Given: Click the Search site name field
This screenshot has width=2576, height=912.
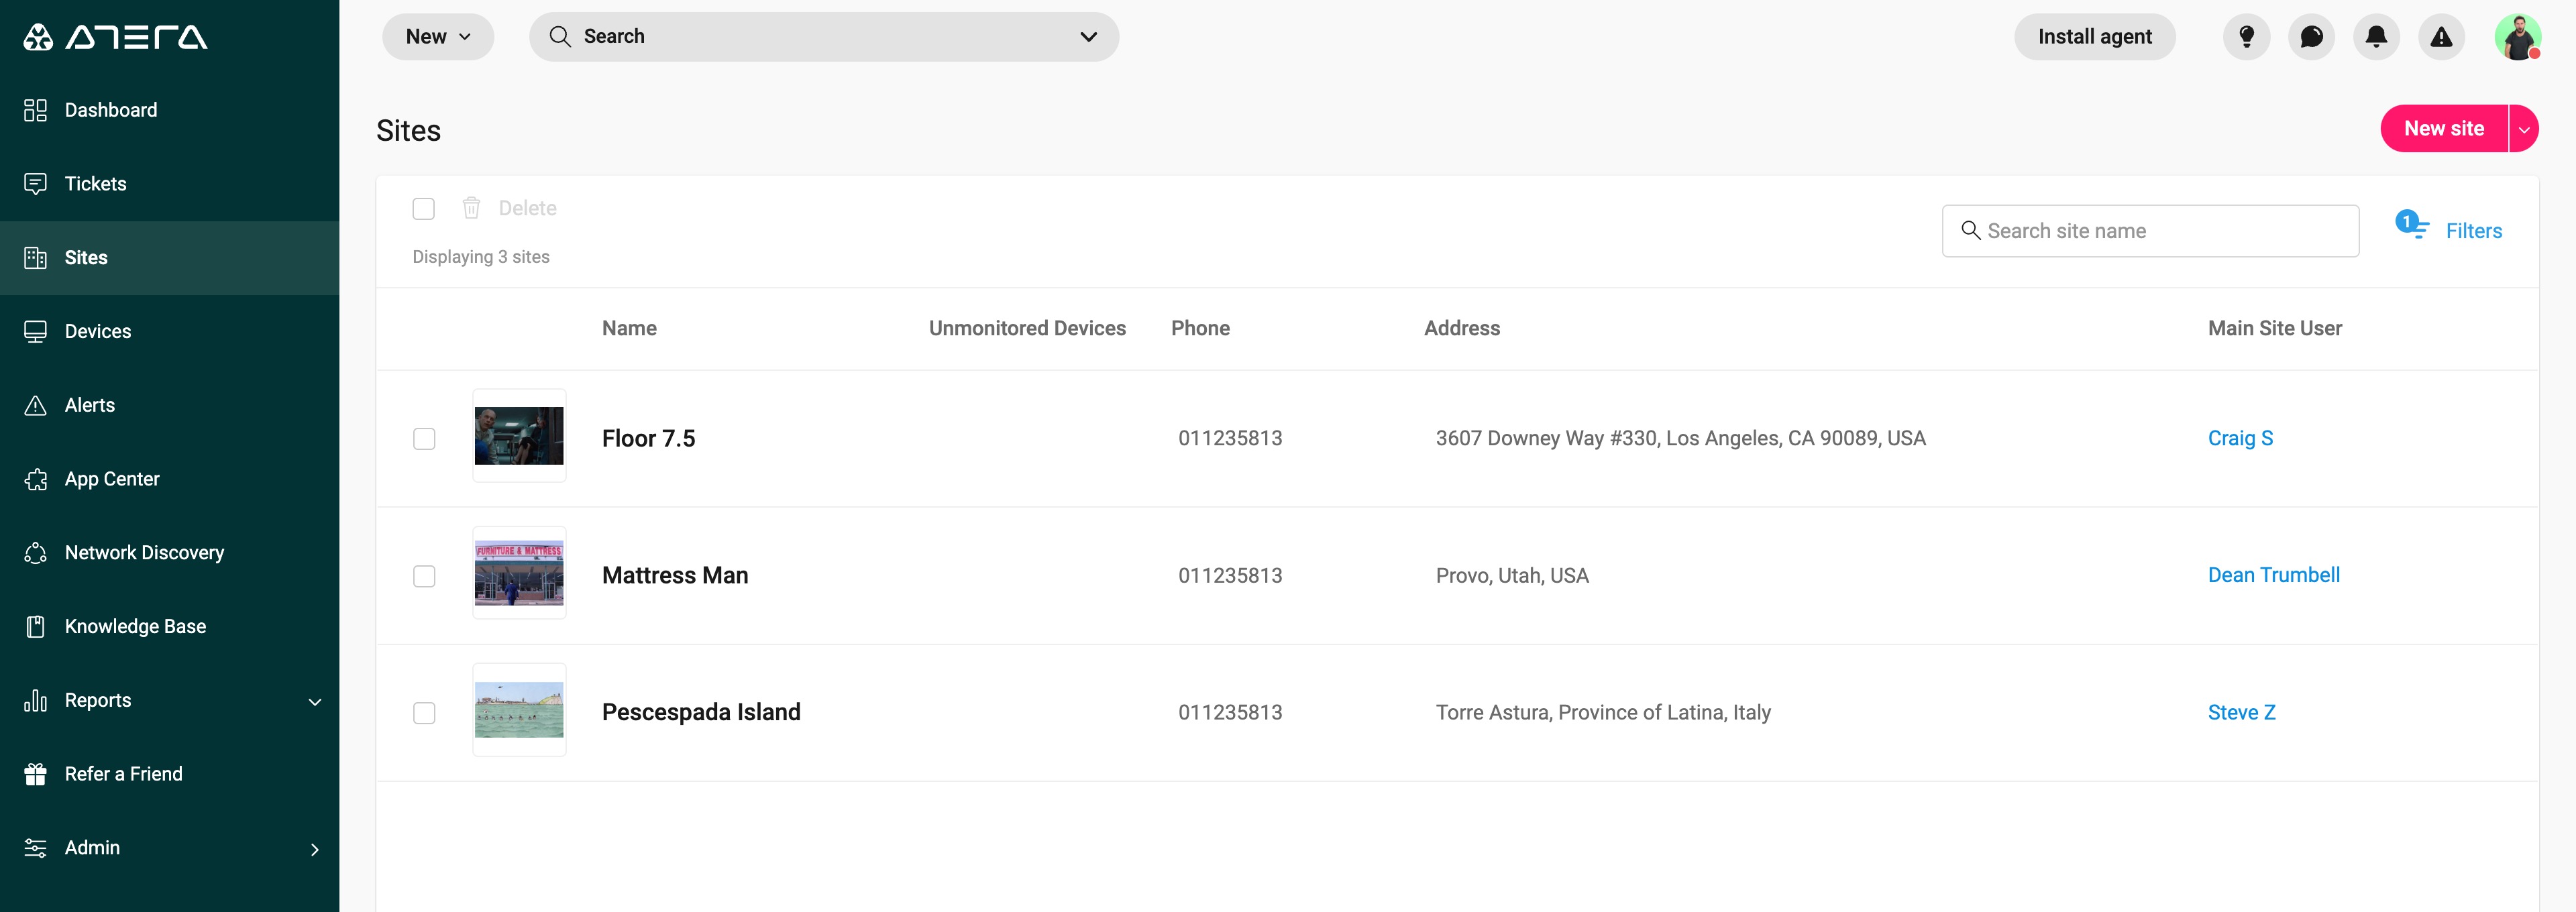Looking at the screenshot, I should tap(2150, 231).
